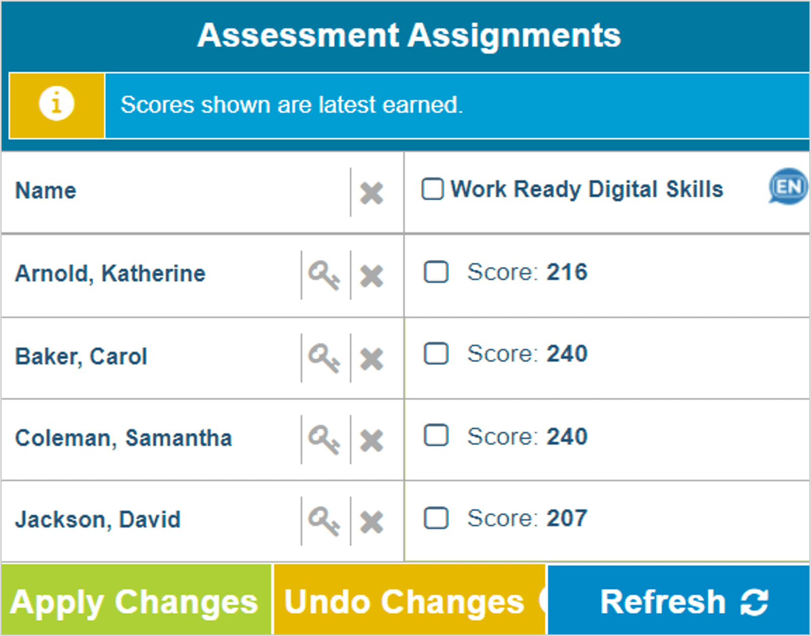Select the checkbox beside Coleman, Samantha's score
811x636 pixels.
(x=436, y=436)
